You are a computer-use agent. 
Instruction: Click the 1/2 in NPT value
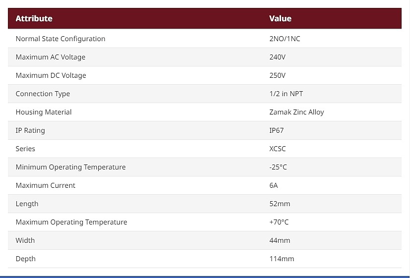(x=286, y=94)
